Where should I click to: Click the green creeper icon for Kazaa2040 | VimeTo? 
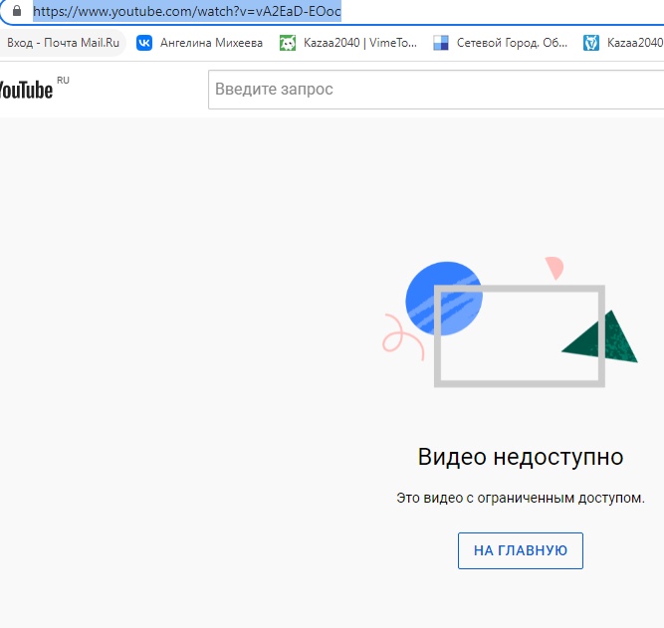click(x=288, y=43)
